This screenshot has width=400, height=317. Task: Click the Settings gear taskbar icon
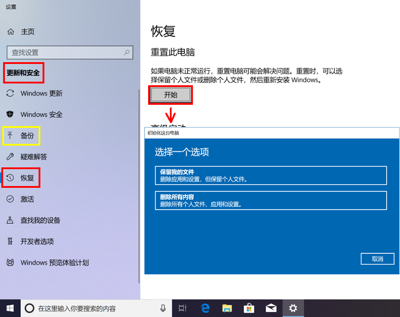pyautogui.click(x=293, y=308)
